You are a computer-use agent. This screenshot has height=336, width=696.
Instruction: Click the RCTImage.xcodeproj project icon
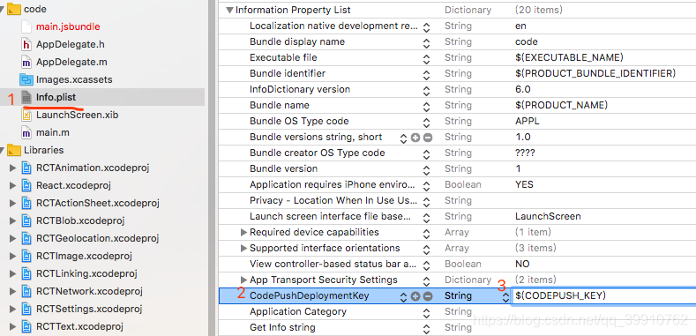click(x=27, y=256)
